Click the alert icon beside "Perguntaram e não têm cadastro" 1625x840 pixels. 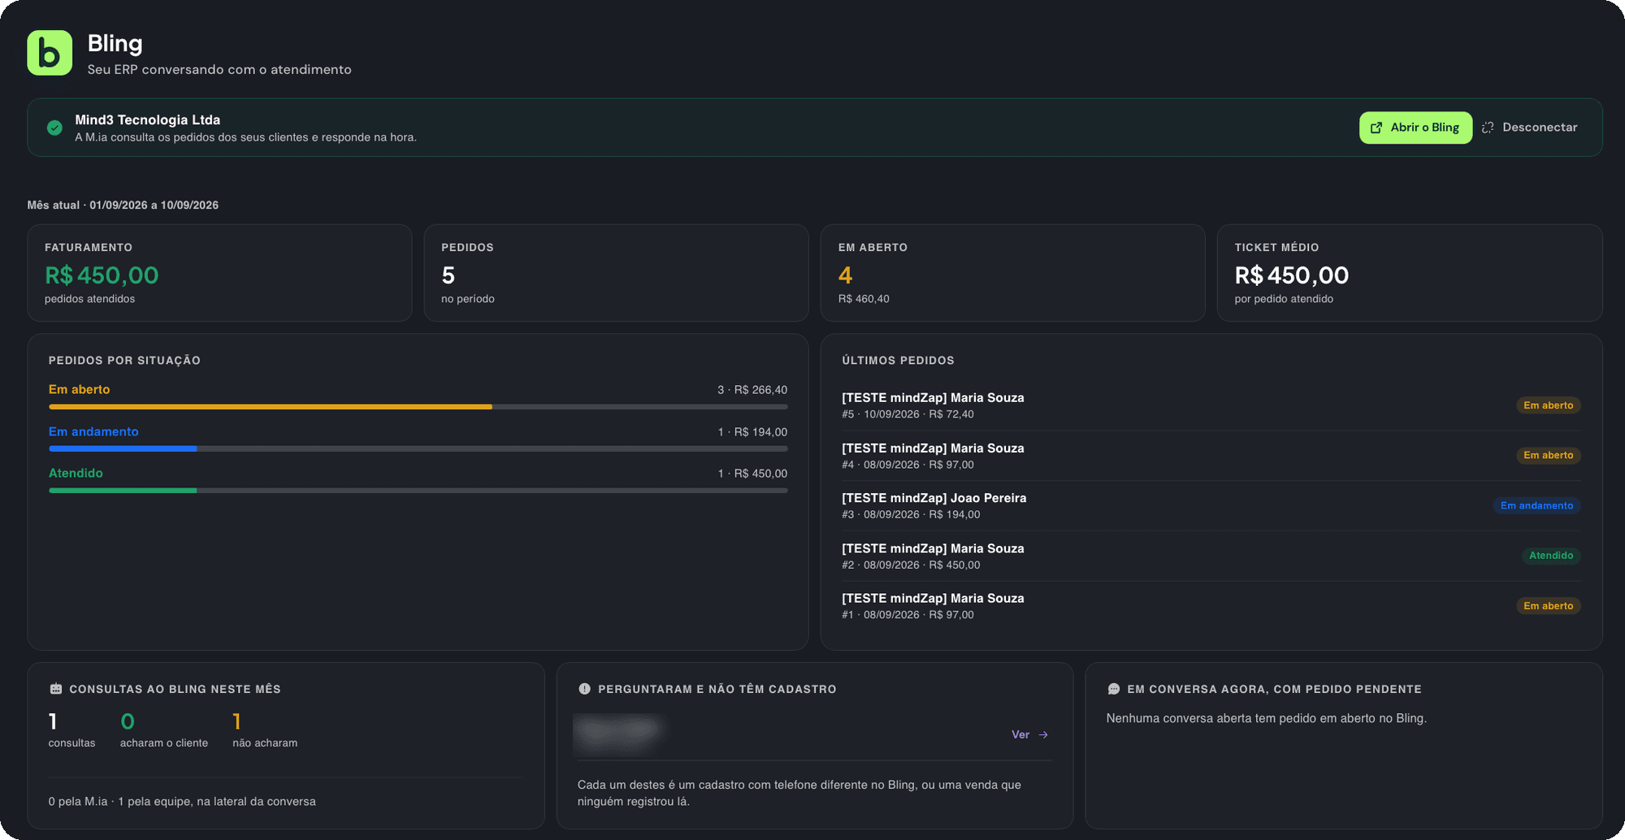click(584, 689)
